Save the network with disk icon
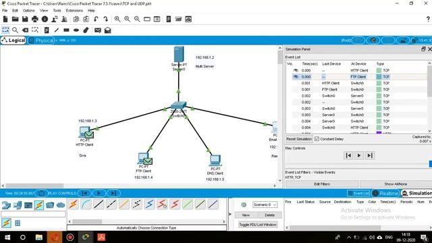The width and height of the screenshot is (432, 243). [25, 19]
